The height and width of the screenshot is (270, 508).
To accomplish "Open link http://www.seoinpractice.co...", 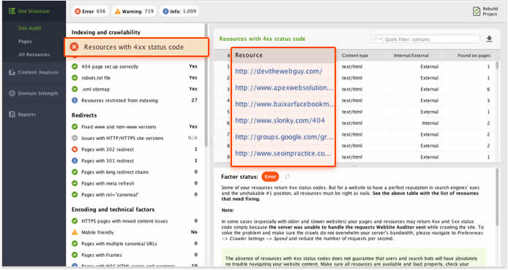I will pyautogui.click(x=283, y=153).
